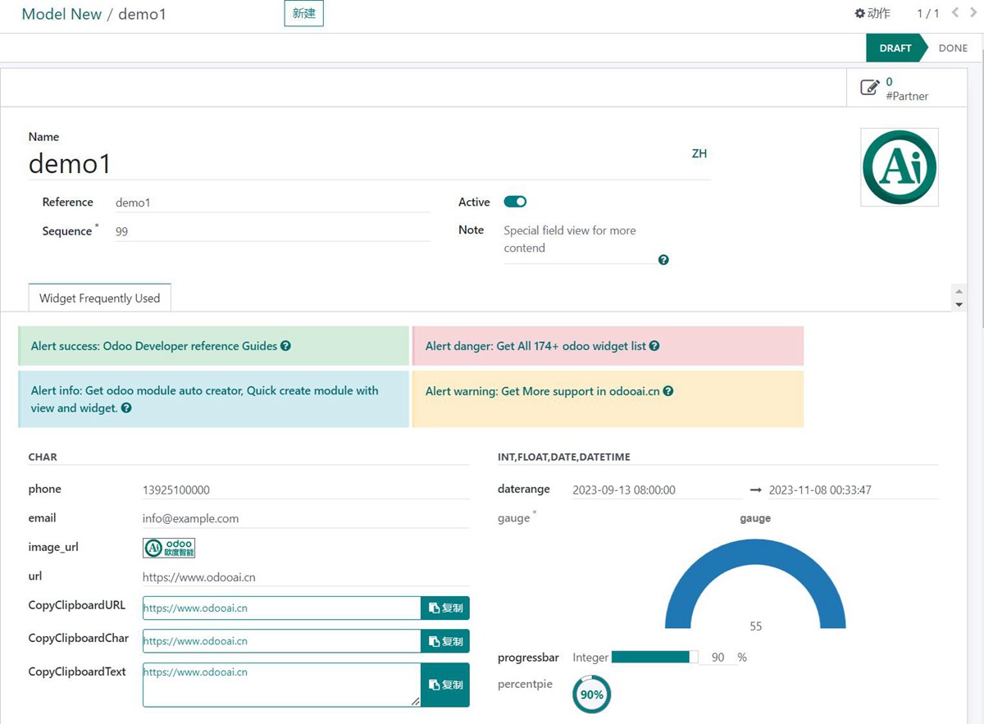The height and width of the screenshot is (724, 984).
Task: Set the status to DONE
Action: [x=952, y=48]
